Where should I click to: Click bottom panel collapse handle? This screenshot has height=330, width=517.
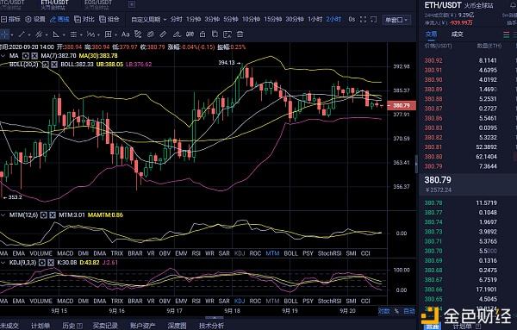point(214,318)
